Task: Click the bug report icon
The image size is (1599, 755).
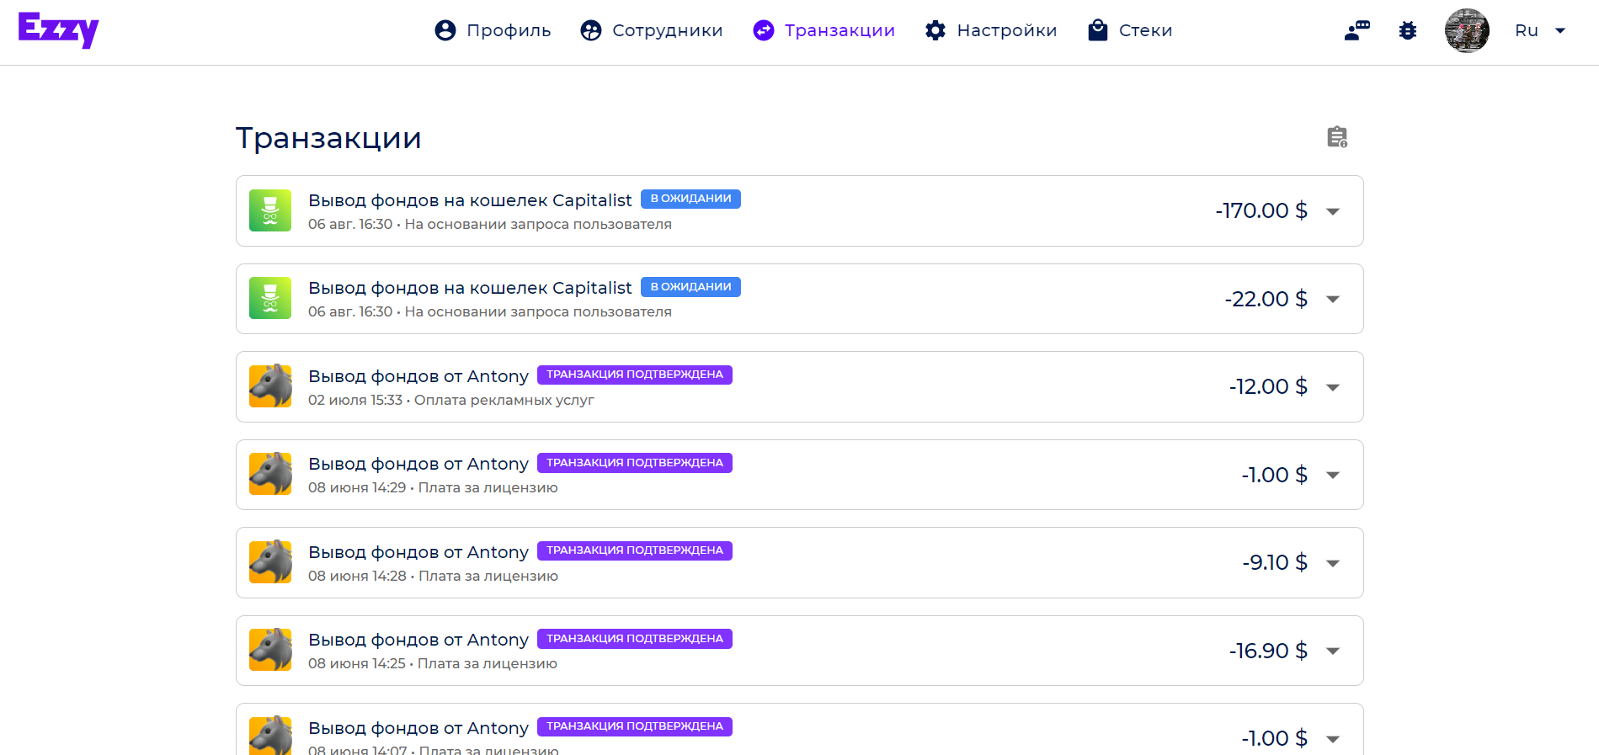Action: point(1408,30)
